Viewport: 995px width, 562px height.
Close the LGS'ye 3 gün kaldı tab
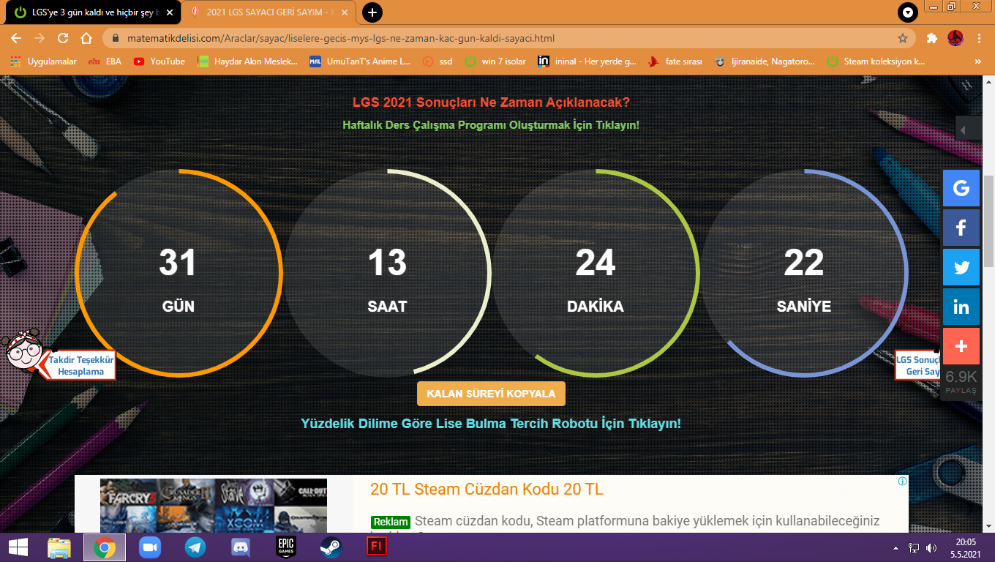click(170, 12)
